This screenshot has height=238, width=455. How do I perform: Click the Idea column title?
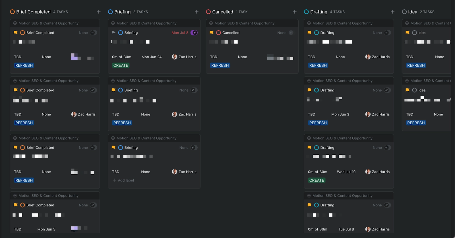tap(413, 12)
